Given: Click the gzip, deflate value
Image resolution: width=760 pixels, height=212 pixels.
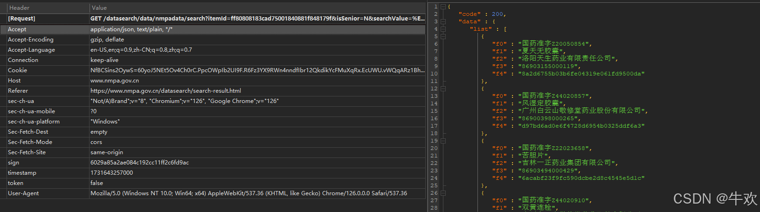Looking at the screenshot, I should click(x=107, y=40).
